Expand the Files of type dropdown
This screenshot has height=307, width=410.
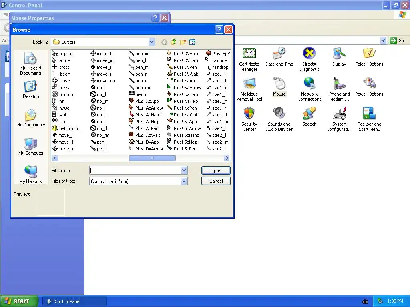184,181
